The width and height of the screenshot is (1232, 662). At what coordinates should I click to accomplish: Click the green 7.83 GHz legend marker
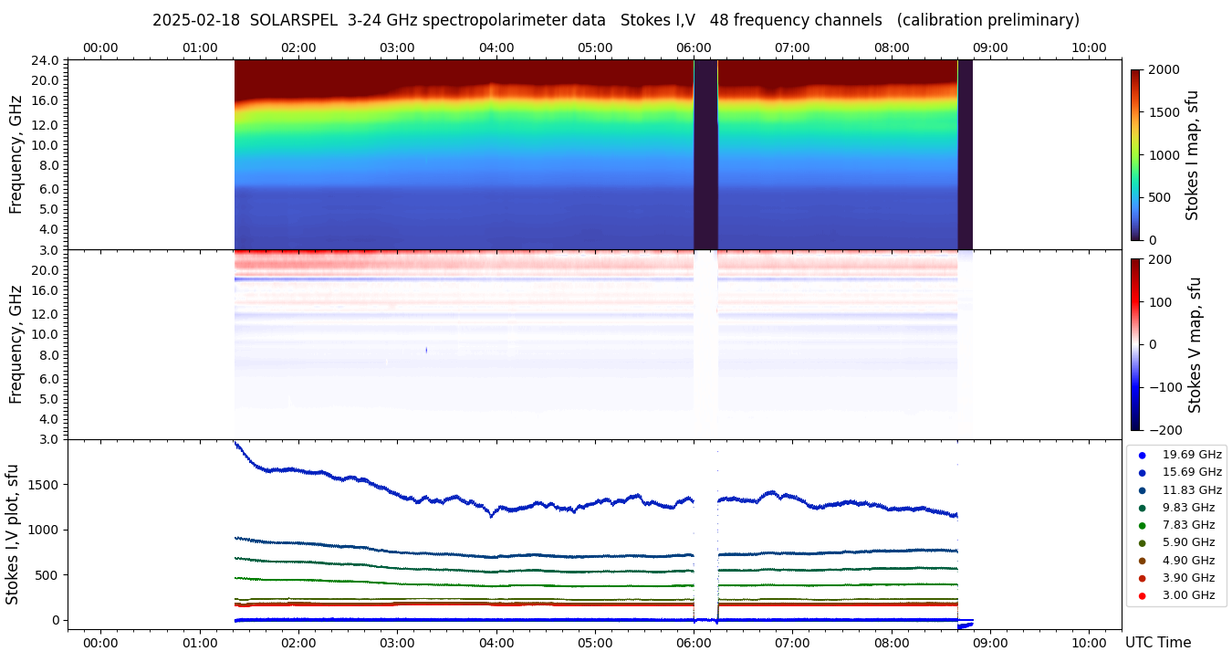(x=1142, y=525)
